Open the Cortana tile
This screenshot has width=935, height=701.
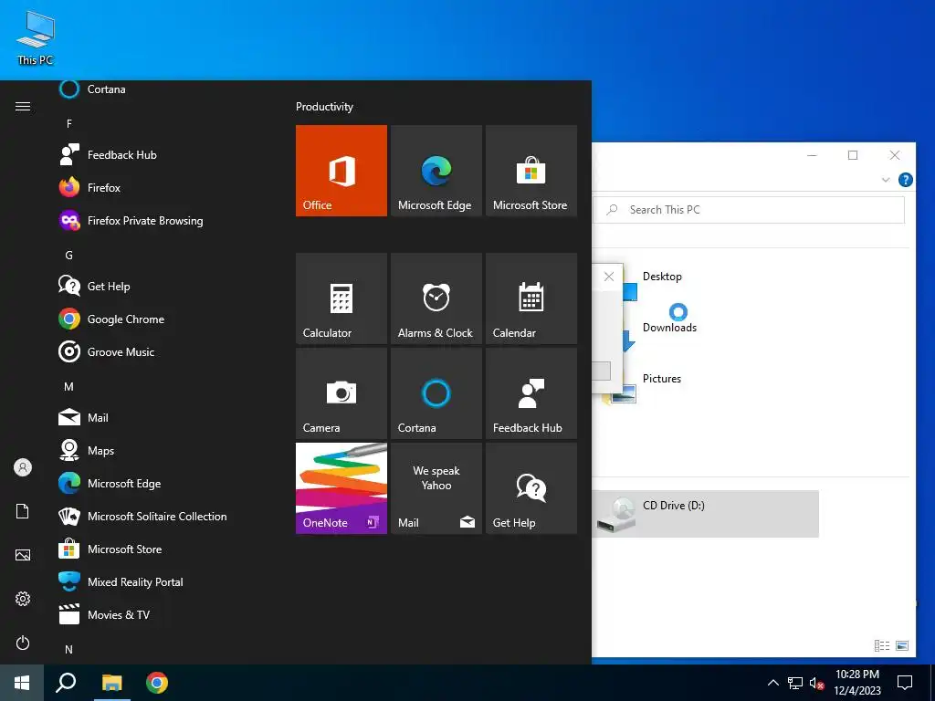436,393
